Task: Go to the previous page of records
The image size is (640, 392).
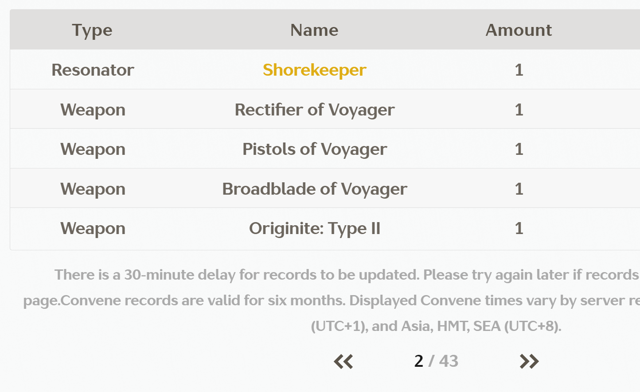Action: [343, 361]
